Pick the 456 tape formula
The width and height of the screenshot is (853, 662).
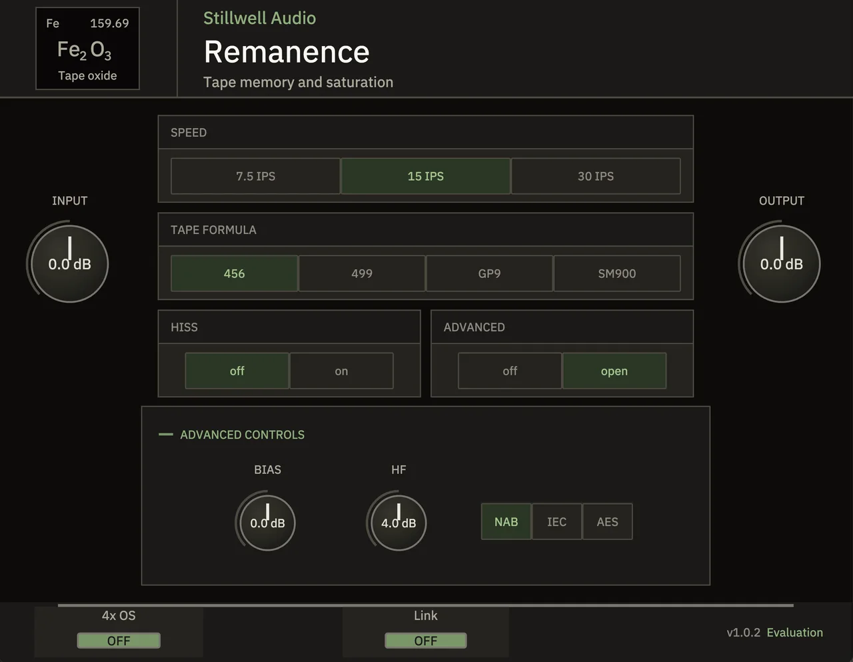tap(235, 273)
